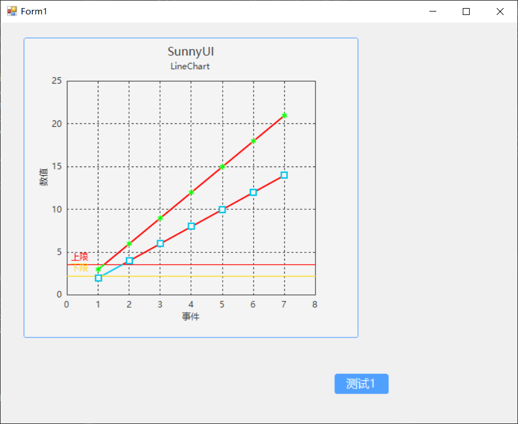Click the cyan square marker at point 1
518x424 pixels.
[x=98, y=277]
